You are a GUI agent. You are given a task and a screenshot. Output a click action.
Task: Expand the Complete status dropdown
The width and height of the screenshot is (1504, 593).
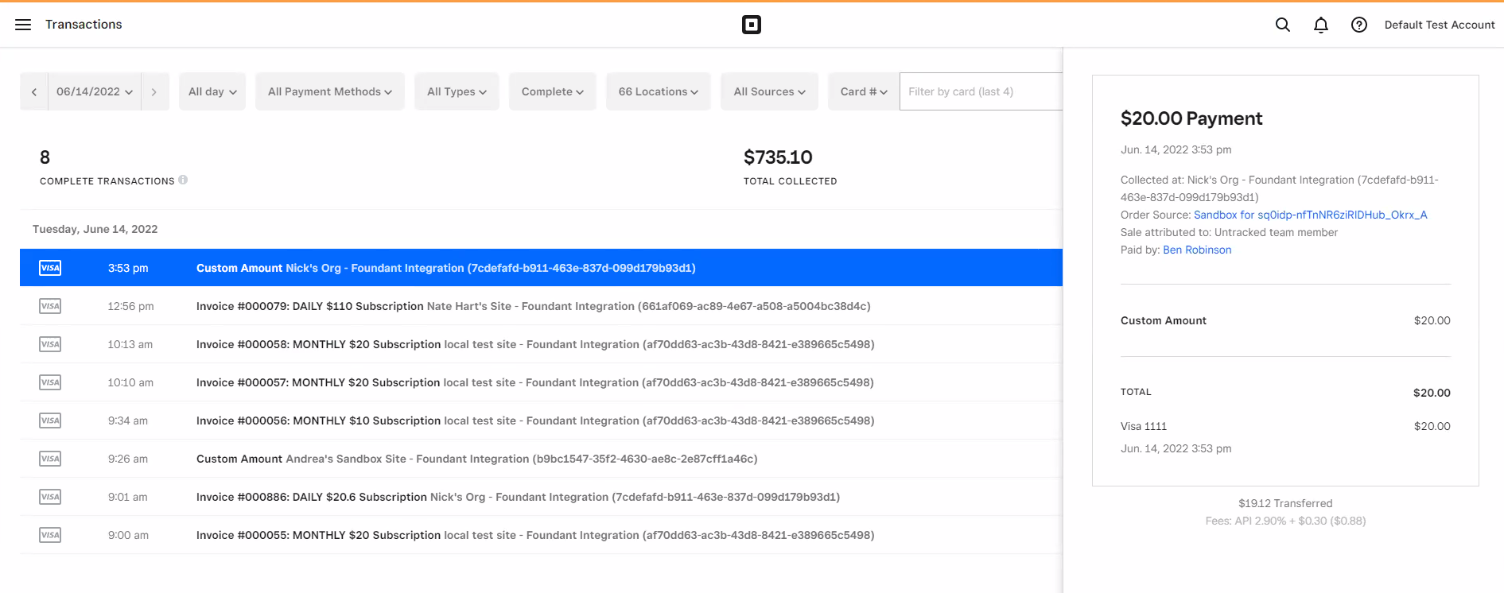[553, 91]
